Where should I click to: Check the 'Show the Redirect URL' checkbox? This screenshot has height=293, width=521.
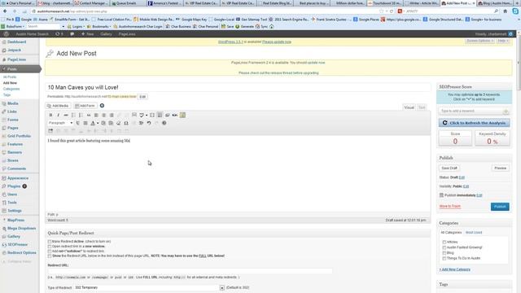point(50,256)
